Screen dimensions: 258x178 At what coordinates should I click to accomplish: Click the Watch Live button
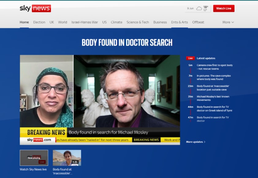pos(224,9)
